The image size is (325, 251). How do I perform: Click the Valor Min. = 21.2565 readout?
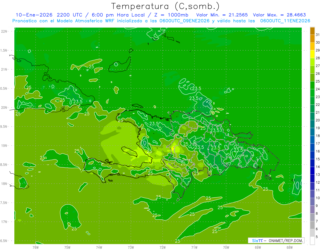point(222,15)
